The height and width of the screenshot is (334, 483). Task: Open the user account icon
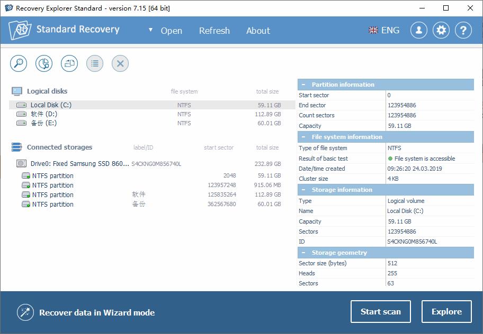coord(419,30)
